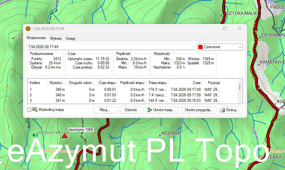
Task: Click the dialog's app icon in title bar
Action: tap(28, 29)
